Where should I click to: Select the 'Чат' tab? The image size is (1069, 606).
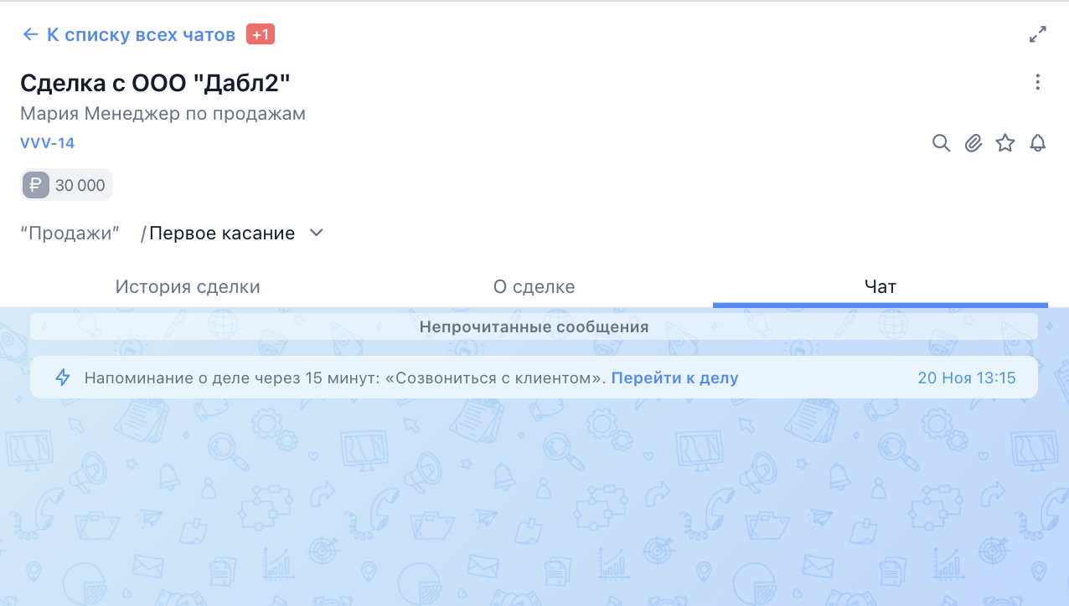880,287
